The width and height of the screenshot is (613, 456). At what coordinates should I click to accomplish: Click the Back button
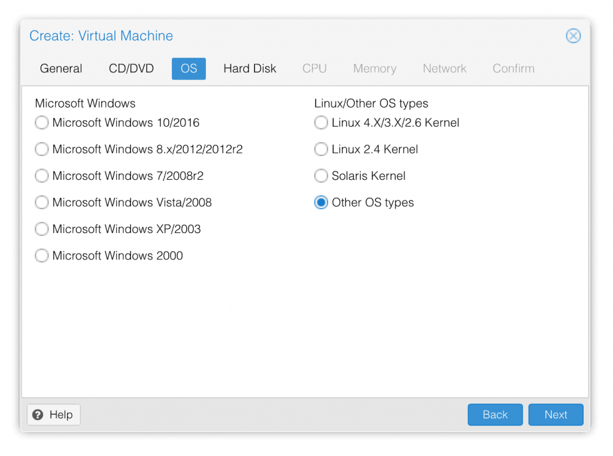pyautogui.click(x=495, y=415)
